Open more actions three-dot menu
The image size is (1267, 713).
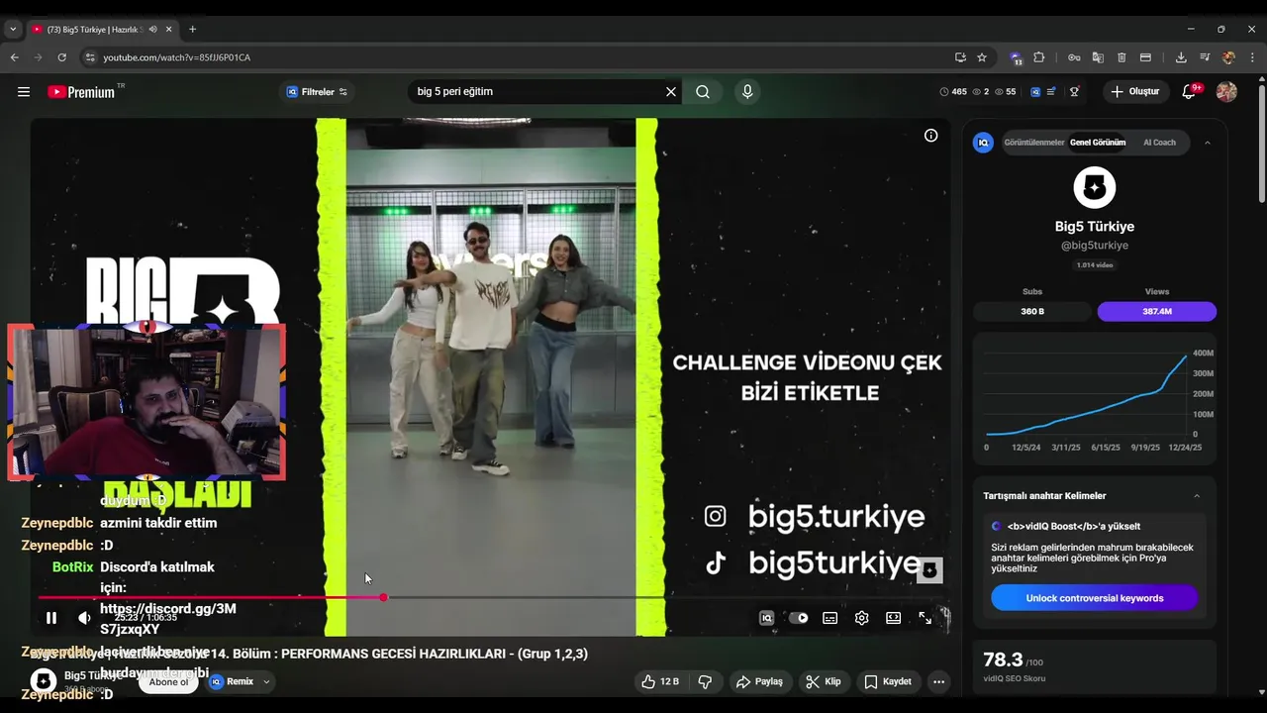point(938,681)
